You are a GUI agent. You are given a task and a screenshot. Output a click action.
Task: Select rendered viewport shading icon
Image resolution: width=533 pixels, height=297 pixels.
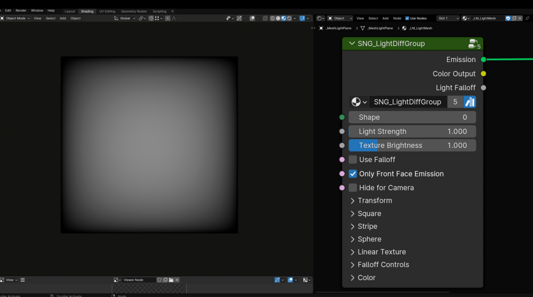(289, 19)
